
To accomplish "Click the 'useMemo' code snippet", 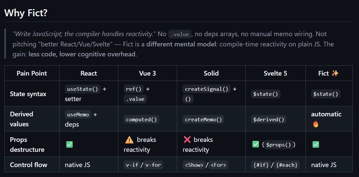I will point(78,114).
